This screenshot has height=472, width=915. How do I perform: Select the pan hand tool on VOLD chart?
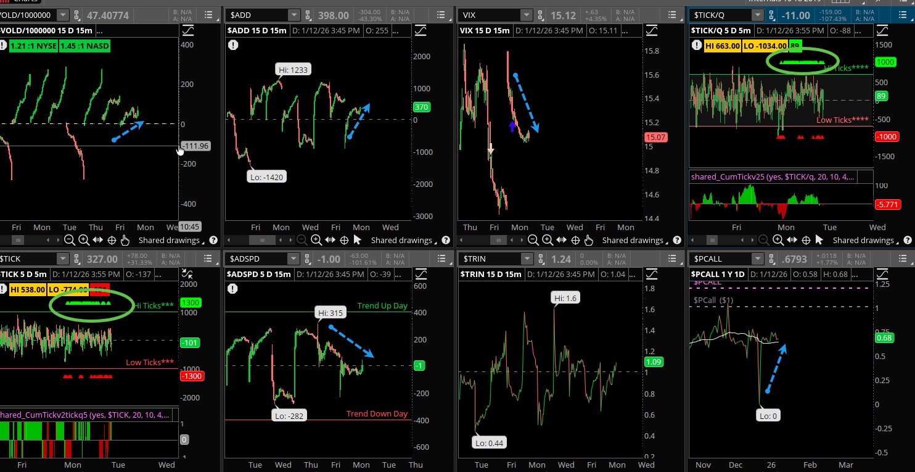click(x=125, y=240)
